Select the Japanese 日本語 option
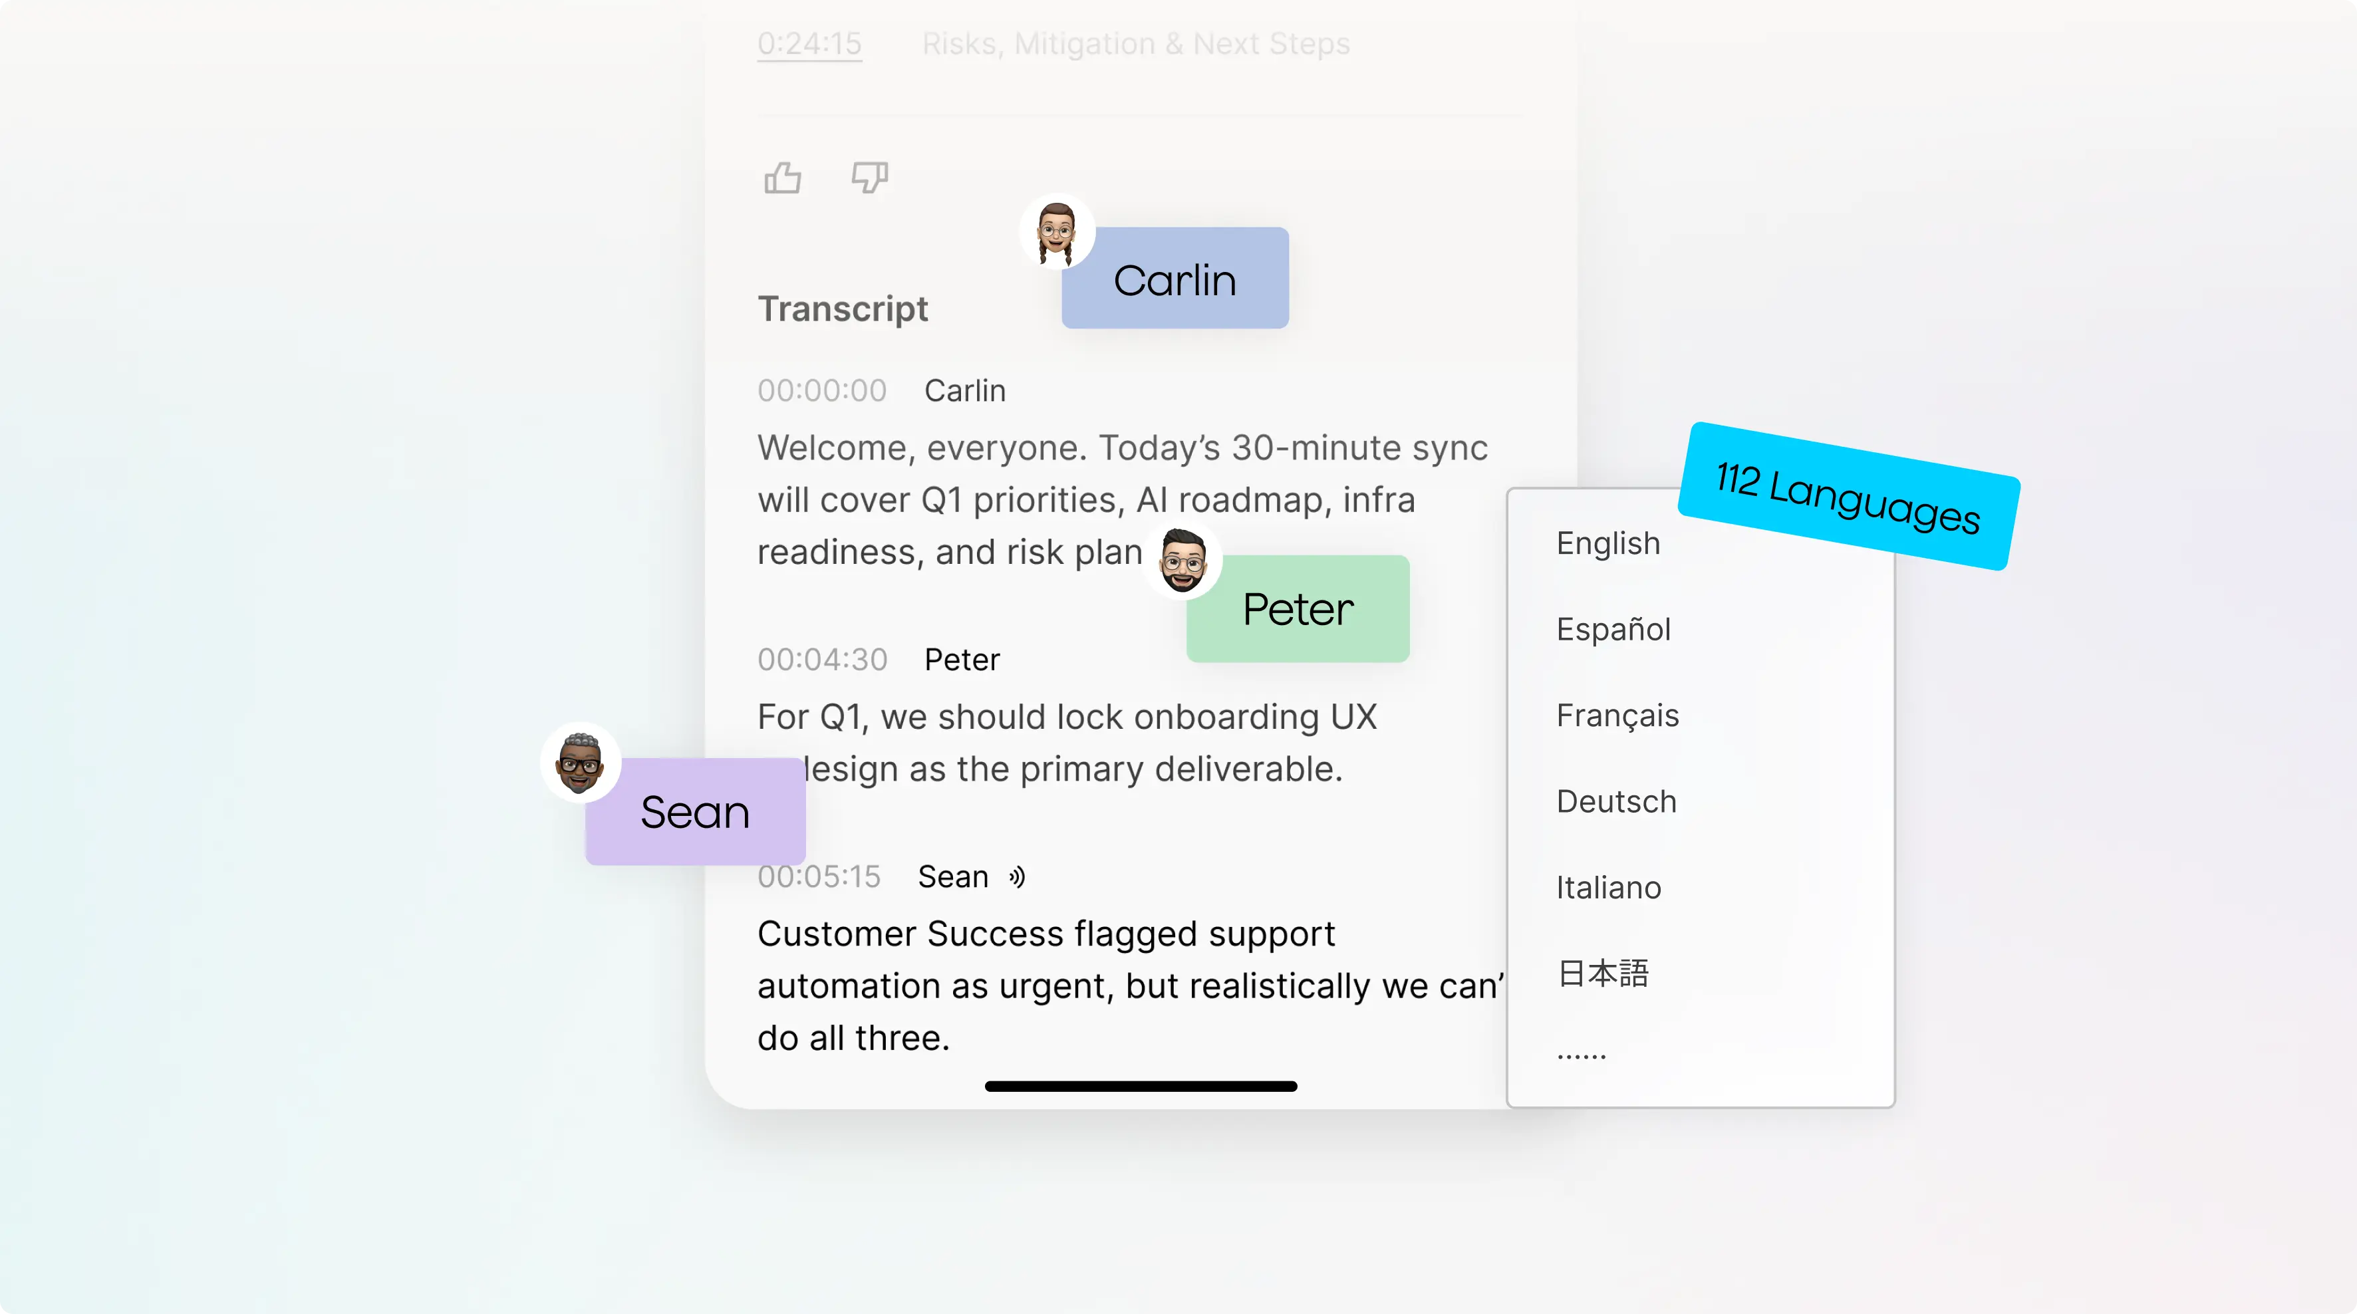Image resolution: width=2357 pixels, height=1314 pixels. coord(1602,974)
